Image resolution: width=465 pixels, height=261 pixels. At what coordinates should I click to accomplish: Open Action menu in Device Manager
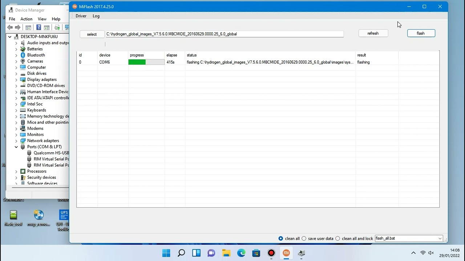tap(26, 19)
